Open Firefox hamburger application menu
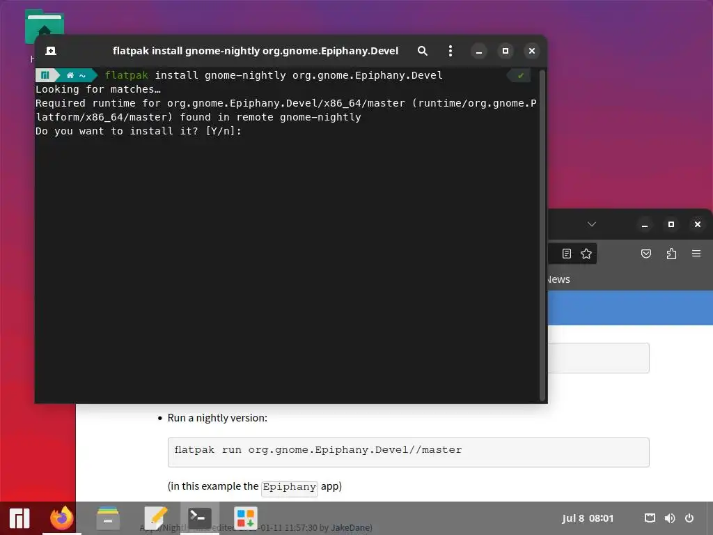The height and width of the screenshot is (535, 713). (x=696, y=254)
